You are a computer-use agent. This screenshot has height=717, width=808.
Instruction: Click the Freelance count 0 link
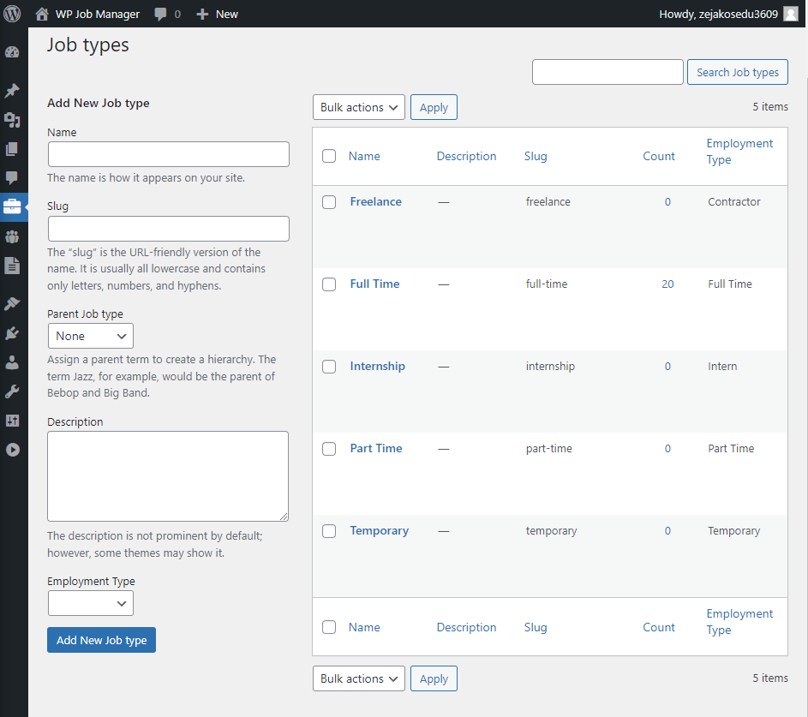click(x=667, y=201)
